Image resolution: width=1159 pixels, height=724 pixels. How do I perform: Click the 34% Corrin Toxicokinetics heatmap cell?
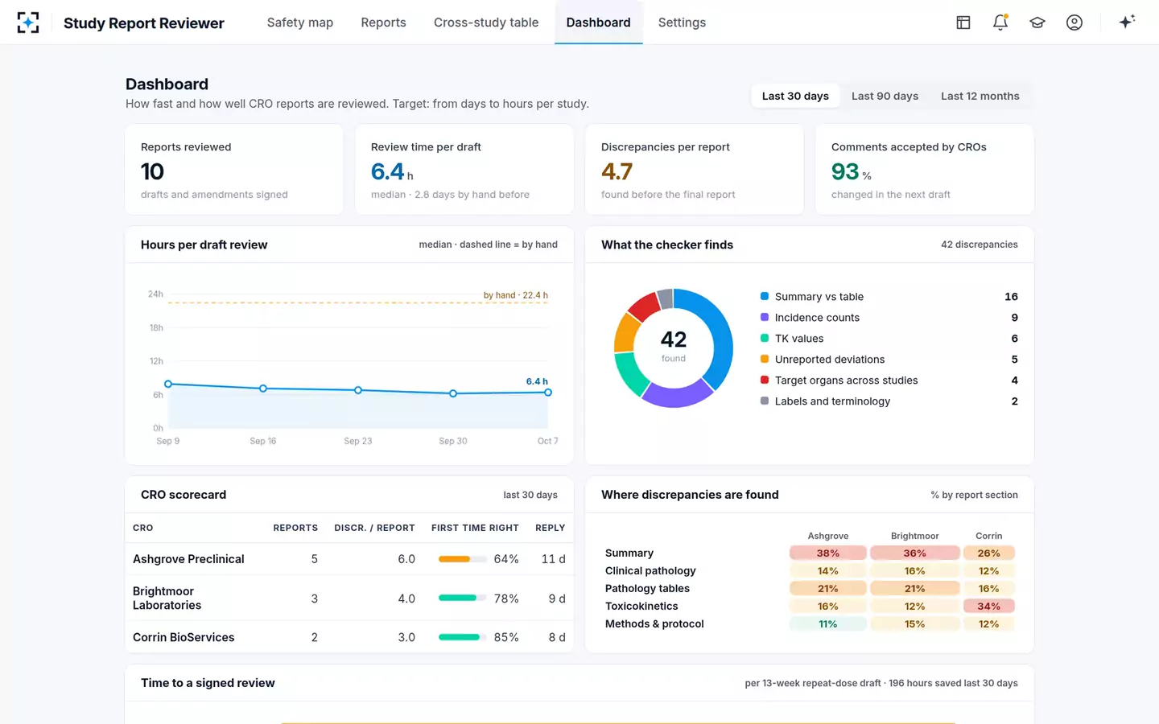[988, 607]
